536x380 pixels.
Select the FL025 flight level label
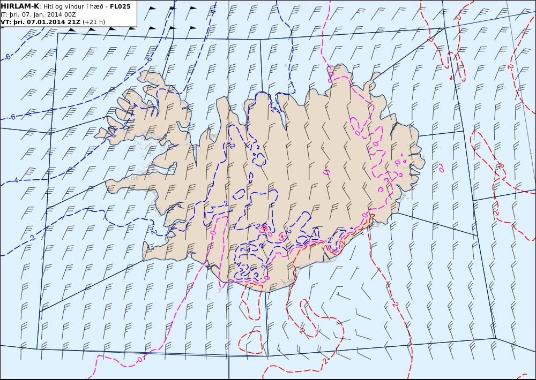click(120, 6)
